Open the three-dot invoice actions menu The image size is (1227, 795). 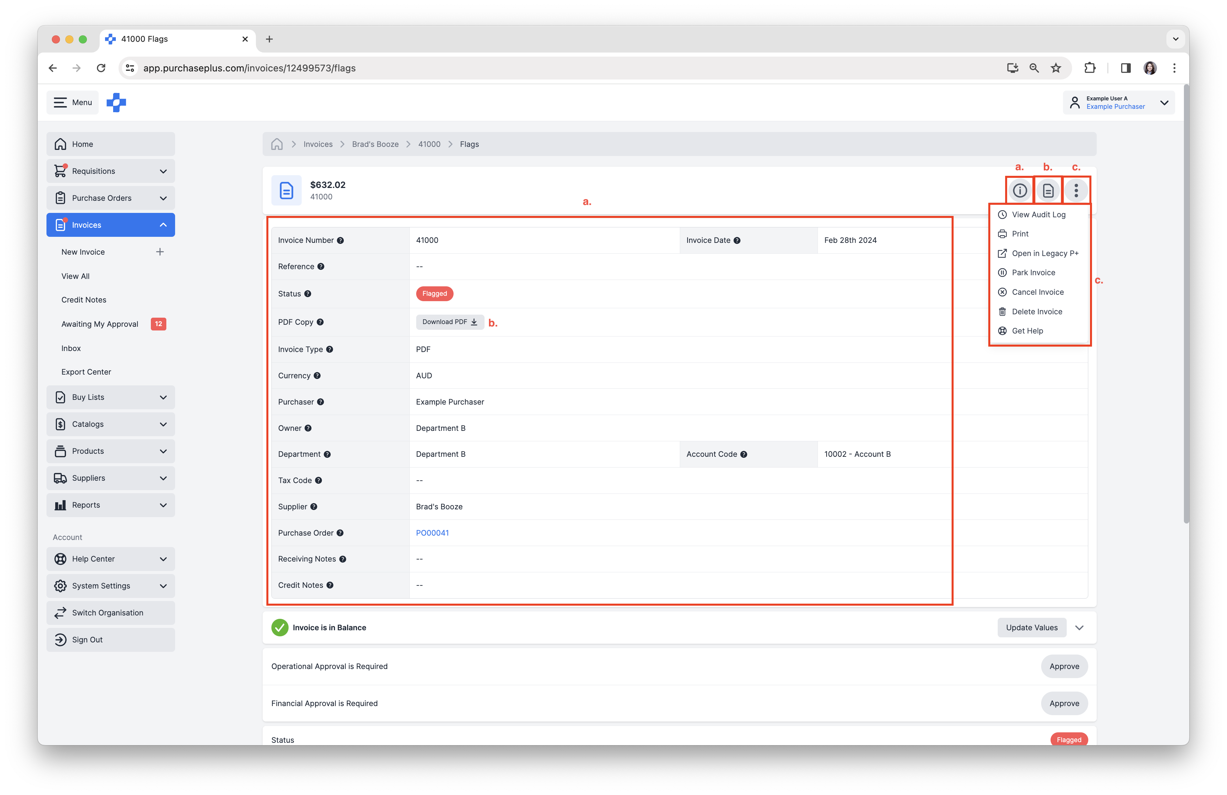click(1076, 191)
